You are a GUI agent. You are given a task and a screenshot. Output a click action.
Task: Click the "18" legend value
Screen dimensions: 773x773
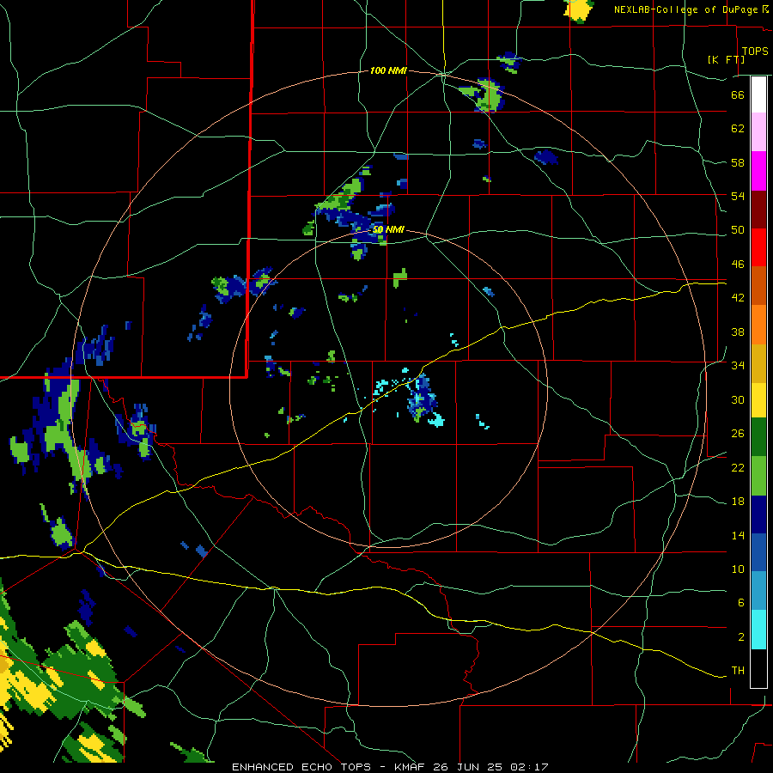click(738, 502)
